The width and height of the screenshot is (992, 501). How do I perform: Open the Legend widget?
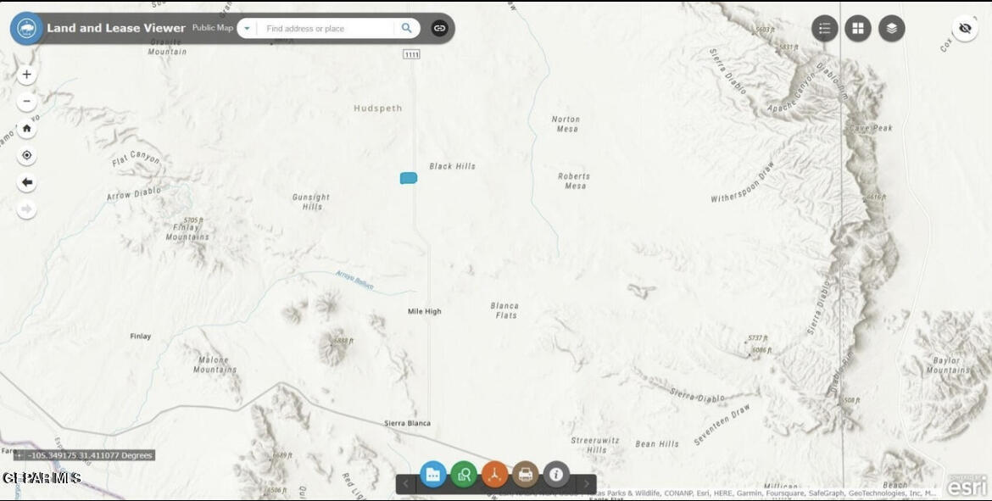[824, 28]
